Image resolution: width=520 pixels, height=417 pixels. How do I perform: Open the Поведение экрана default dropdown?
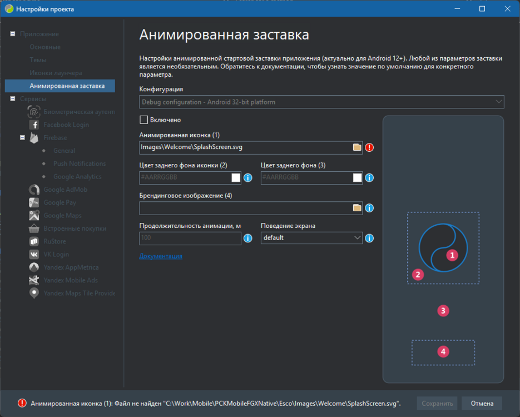pyautogui.click(x=311, y=237)
